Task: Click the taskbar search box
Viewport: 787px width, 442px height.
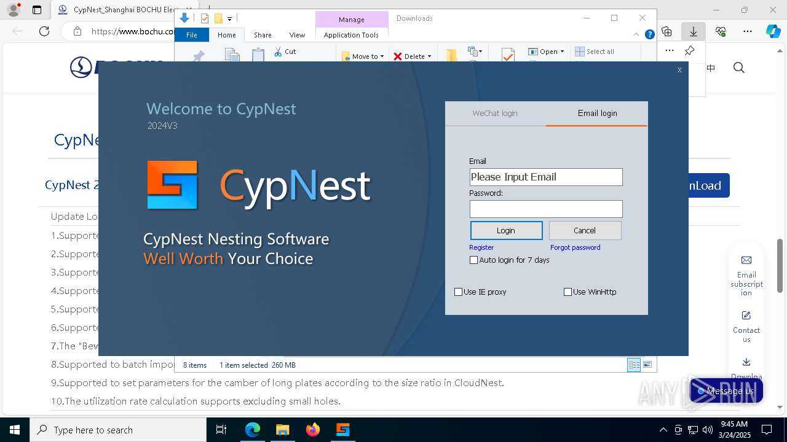Action: (118, 430)
